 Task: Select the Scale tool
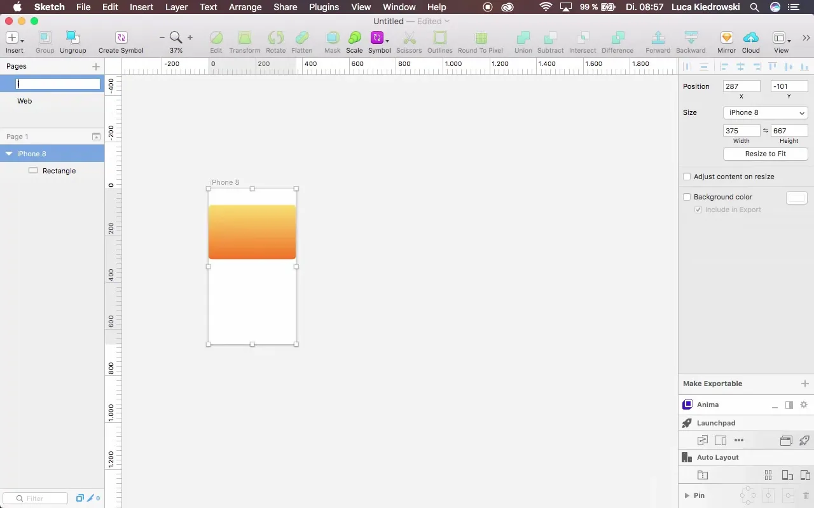[354, 38]
